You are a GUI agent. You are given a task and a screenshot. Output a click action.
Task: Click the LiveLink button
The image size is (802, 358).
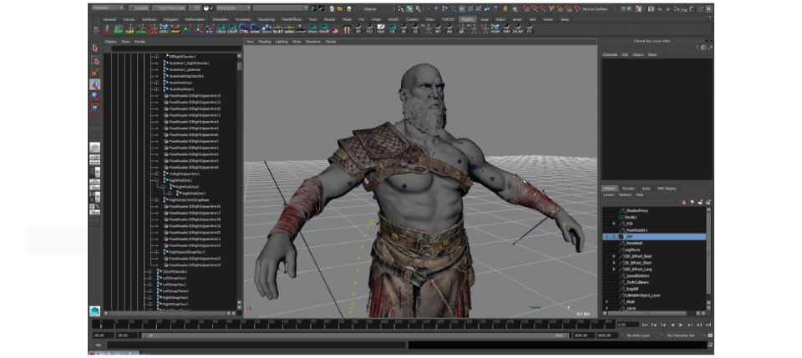click(x=139, y=8)
